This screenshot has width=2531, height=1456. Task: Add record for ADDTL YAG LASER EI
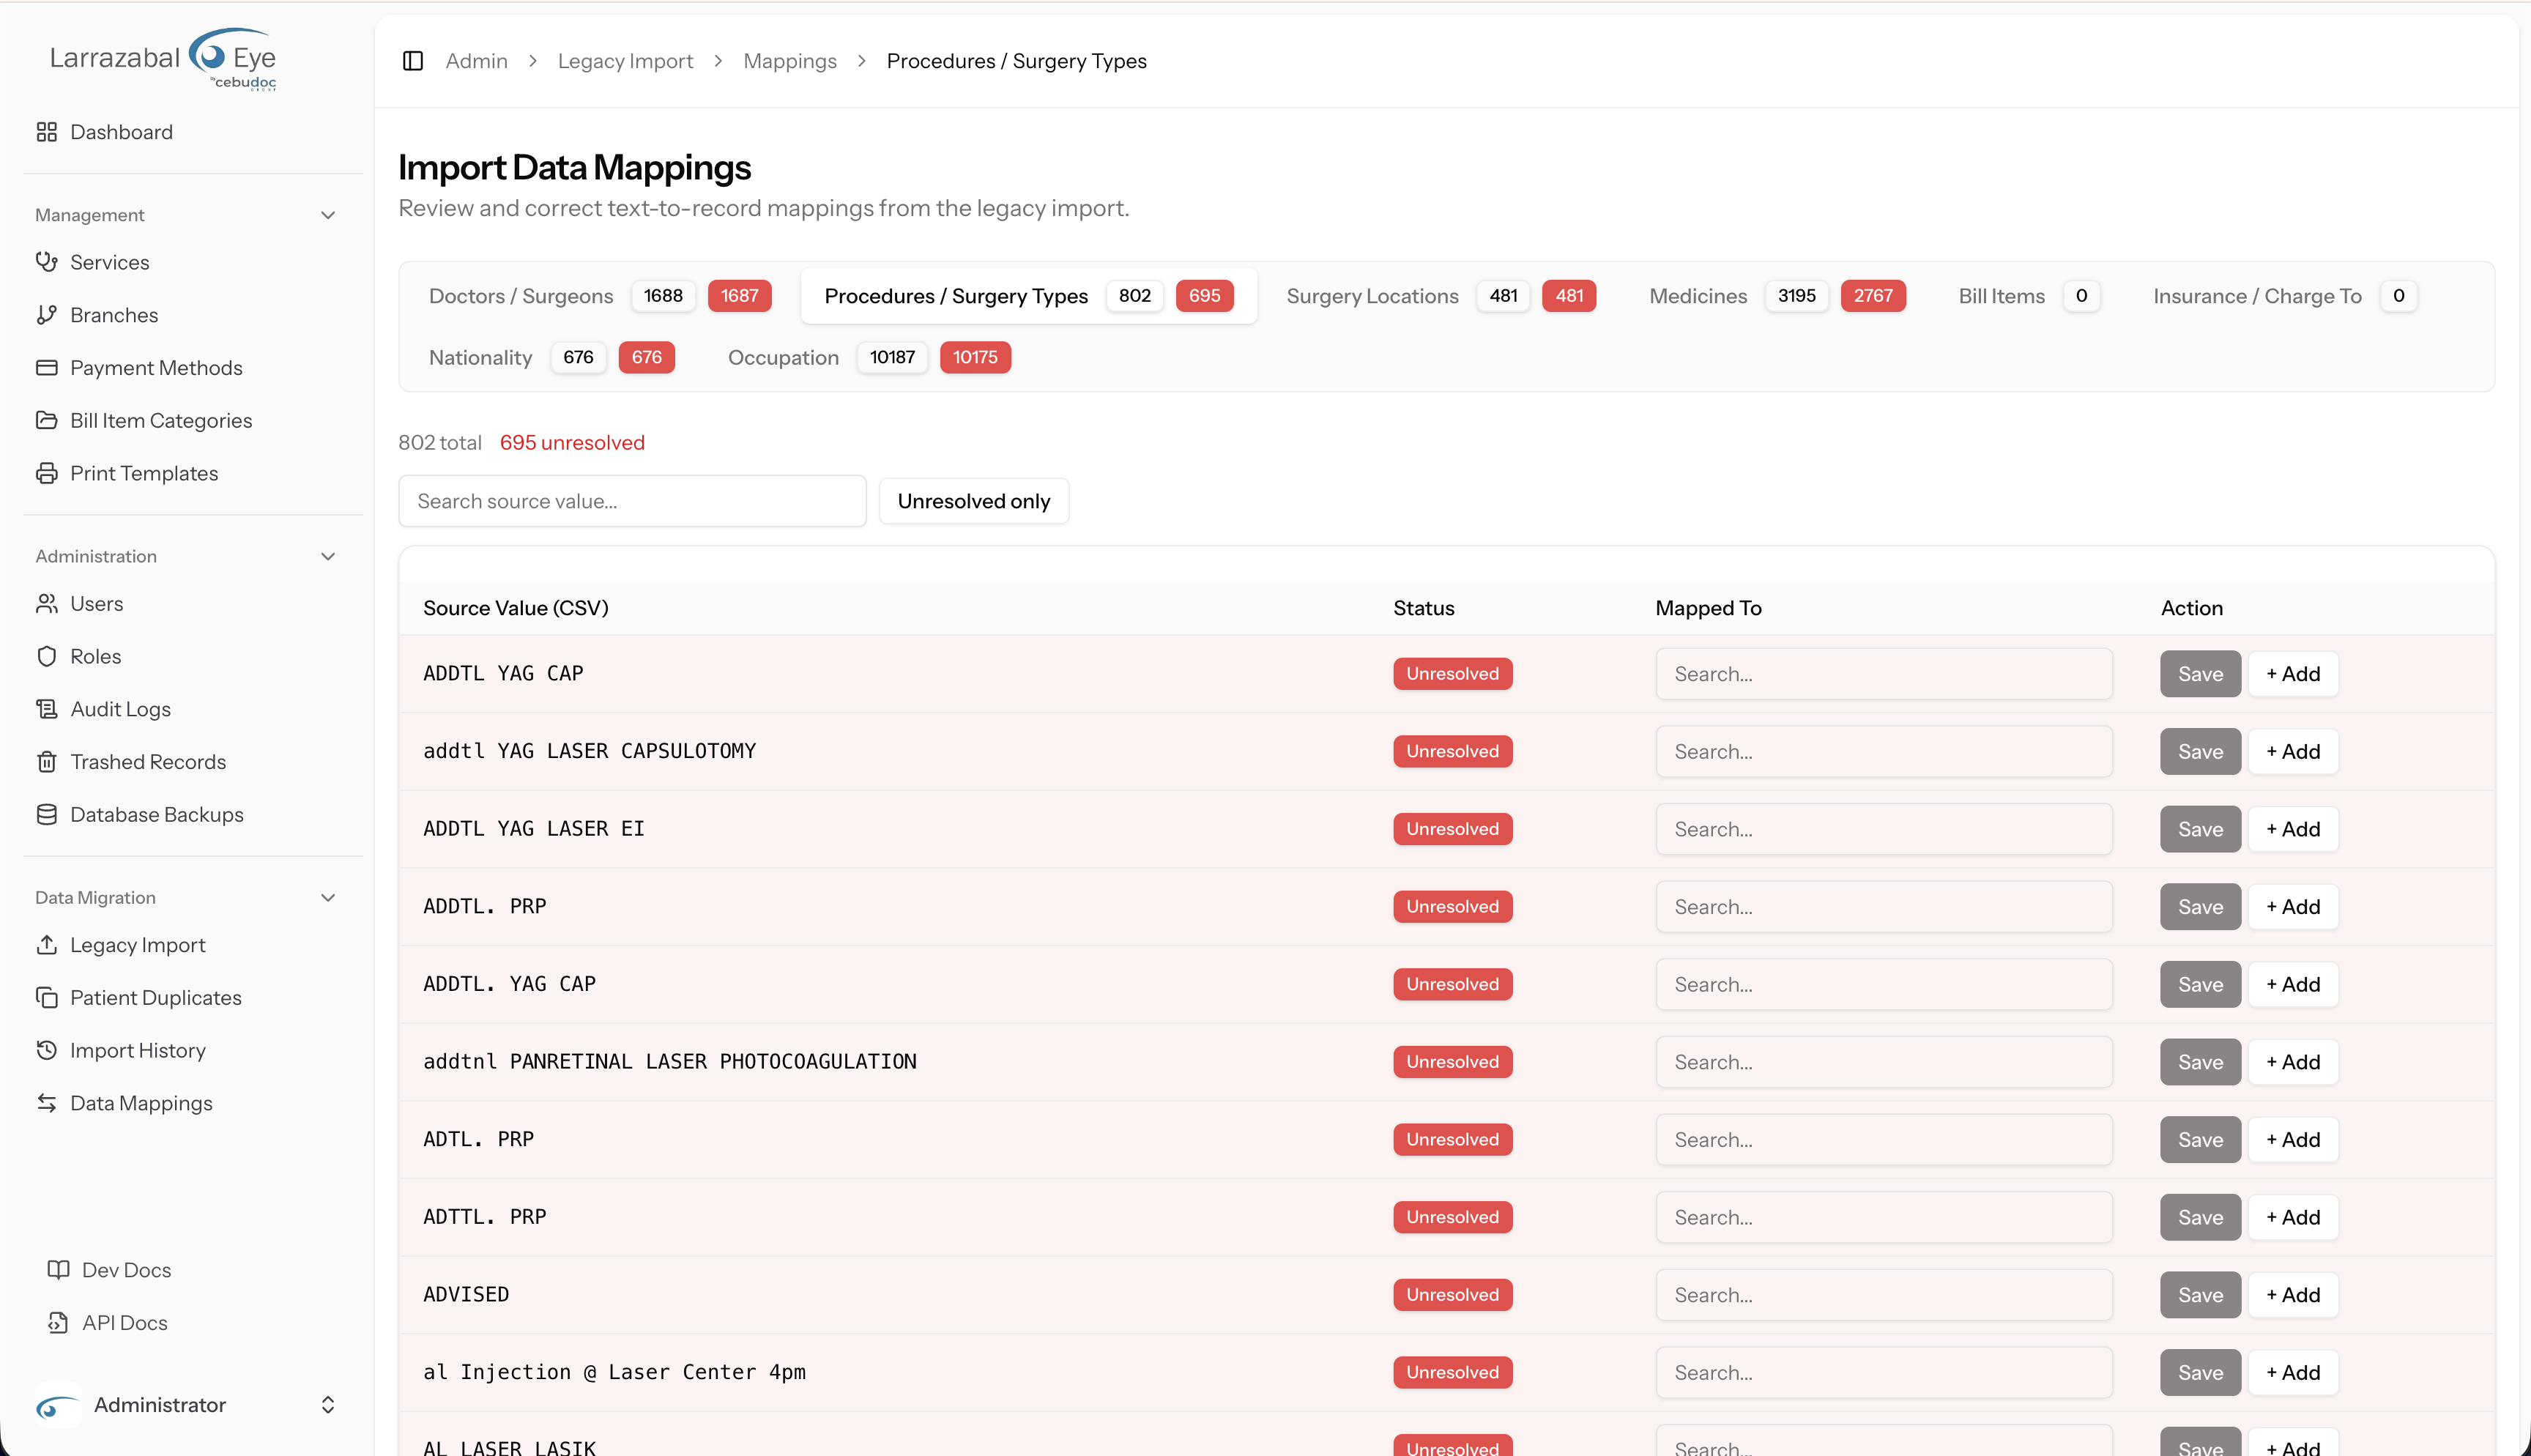coord(2293,829)
